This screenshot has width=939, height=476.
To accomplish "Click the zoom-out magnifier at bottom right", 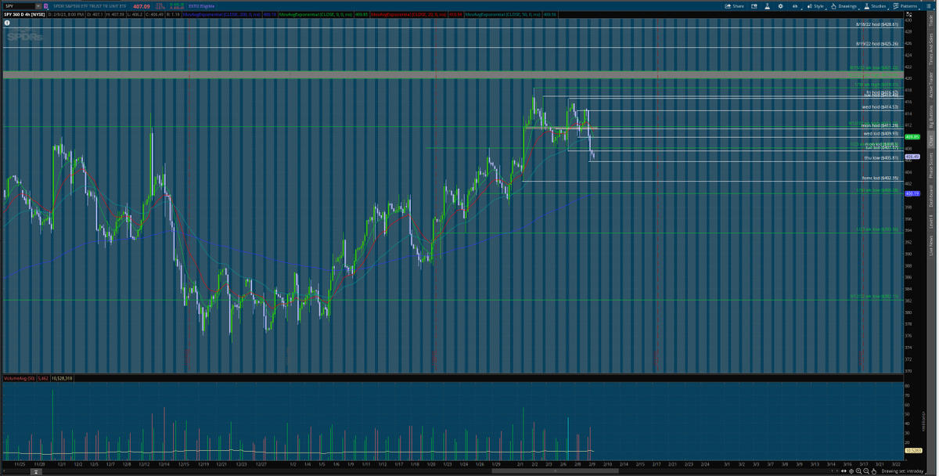I will tap(866, 471).
